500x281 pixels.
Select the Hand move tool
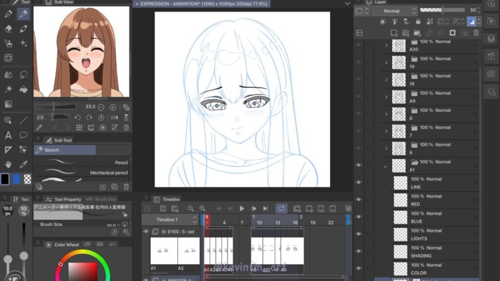click(x=8, y=164)
